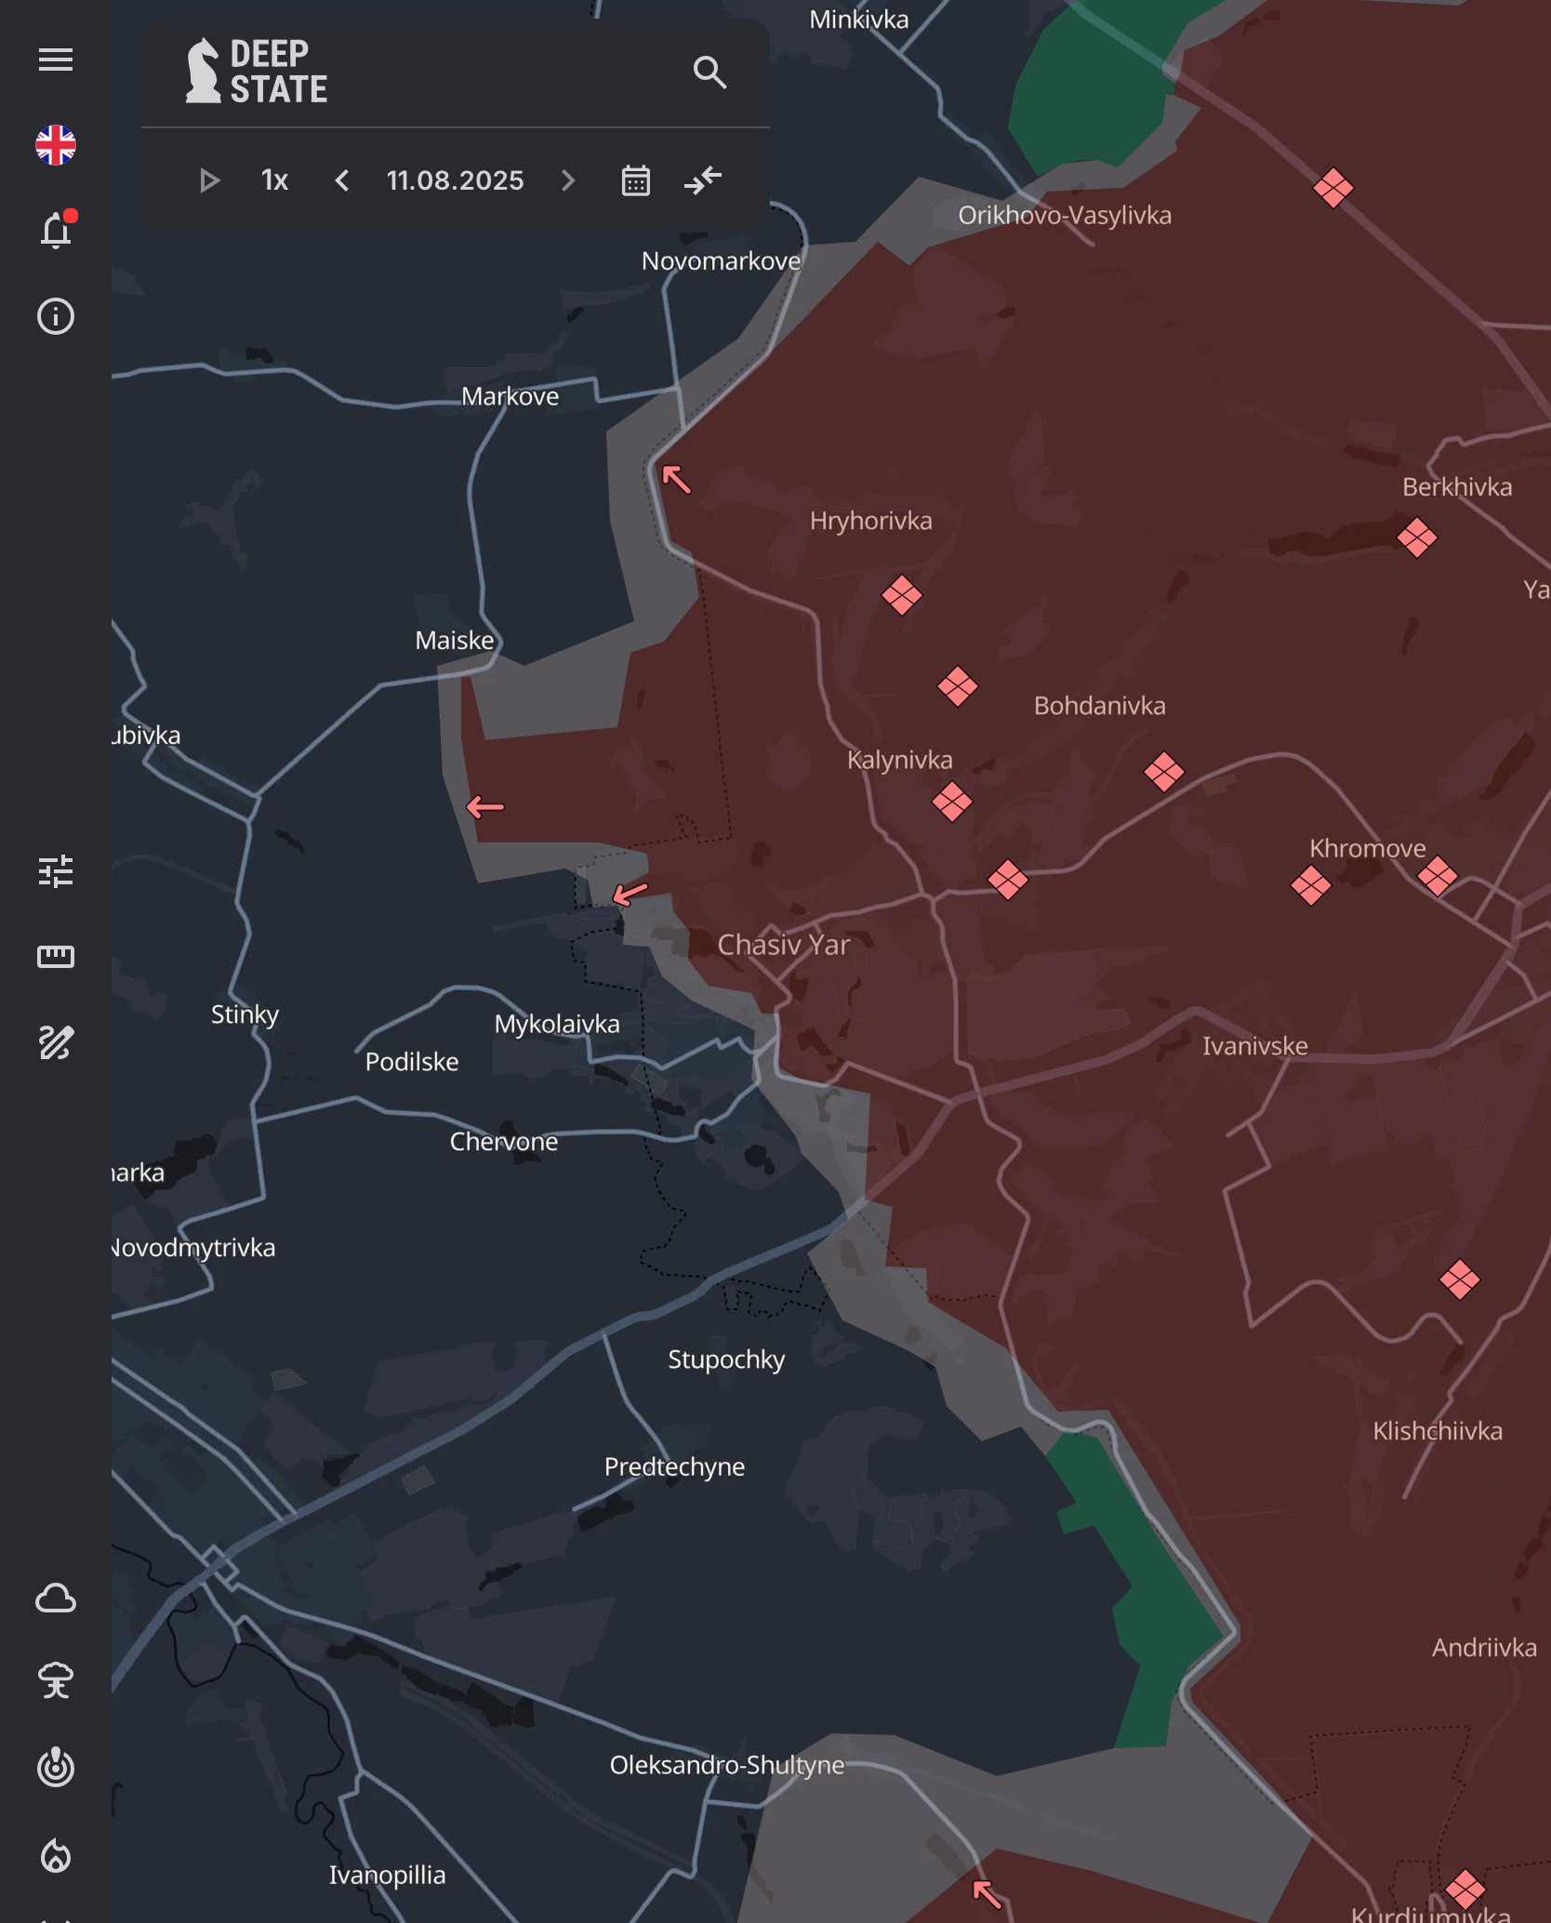Toggle the weather cloud layer
This screenshot has height=1923, width=1551.
(x=56, y=1598)
